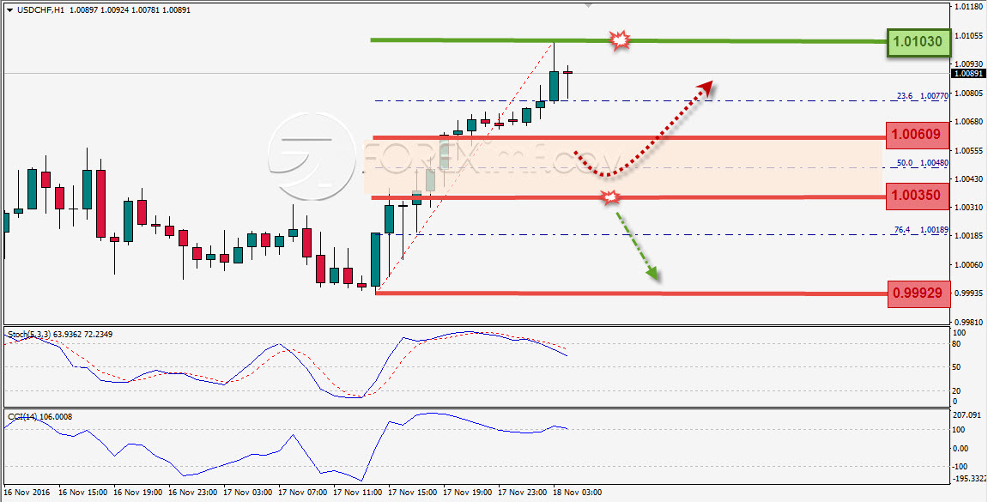Click the burst marker on the 1.00350 line
This screenshot has width=988, height=502.
click(610, 197)
